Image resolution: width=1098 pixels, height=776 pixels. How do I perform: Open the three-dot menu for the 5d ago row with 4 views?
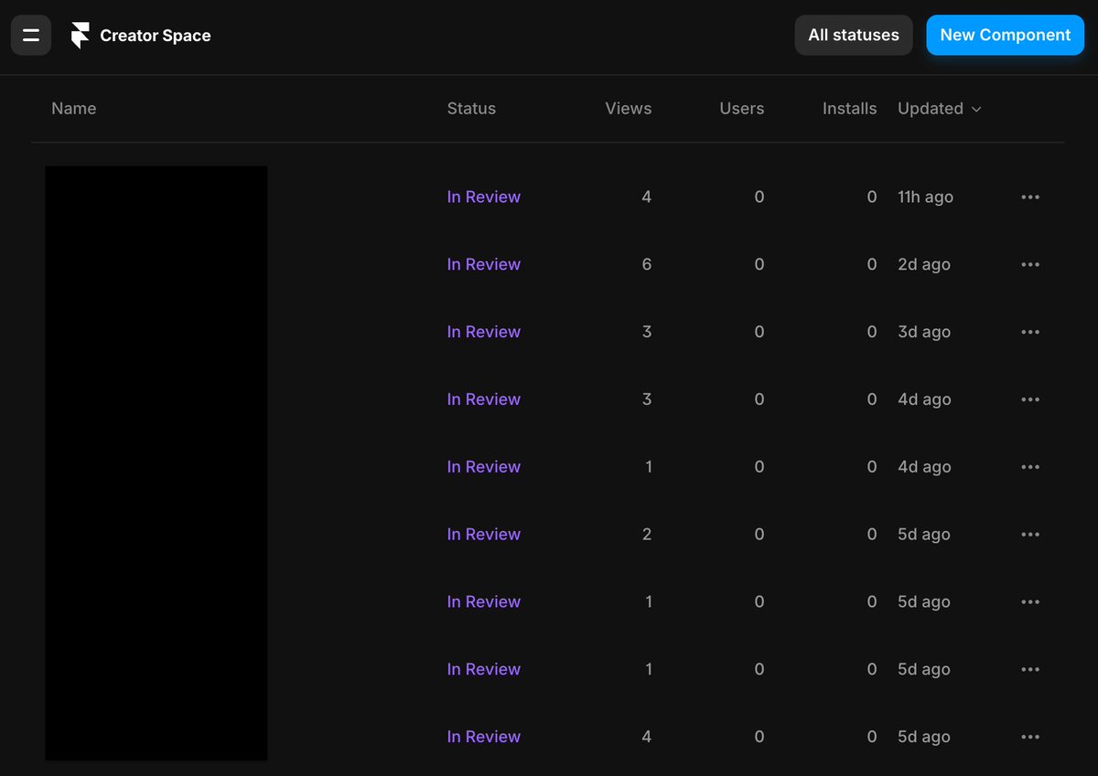1030,738
